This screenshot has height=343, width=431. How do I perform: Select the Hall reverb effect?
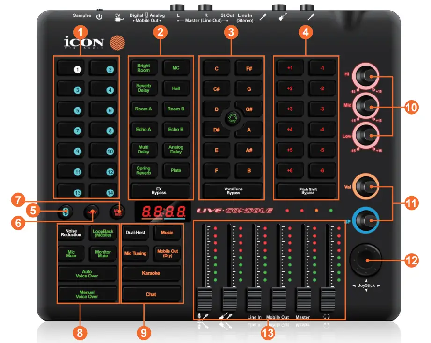click(175, 88)
